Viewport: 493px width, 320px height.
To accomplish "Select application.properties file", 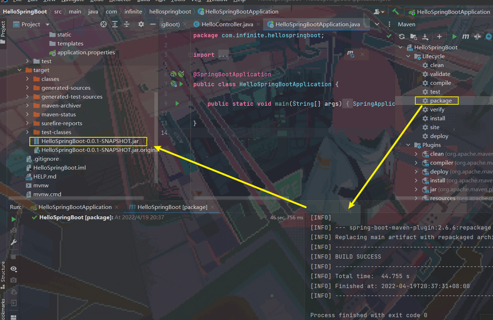I will (x=86, y=52).
